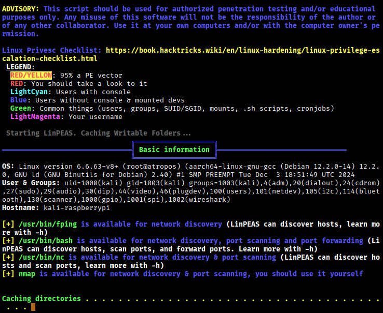This screenshot has height=313, width=383.
Task: Click the [+] marker beside the fping line
Action: (x=8, y=224)
